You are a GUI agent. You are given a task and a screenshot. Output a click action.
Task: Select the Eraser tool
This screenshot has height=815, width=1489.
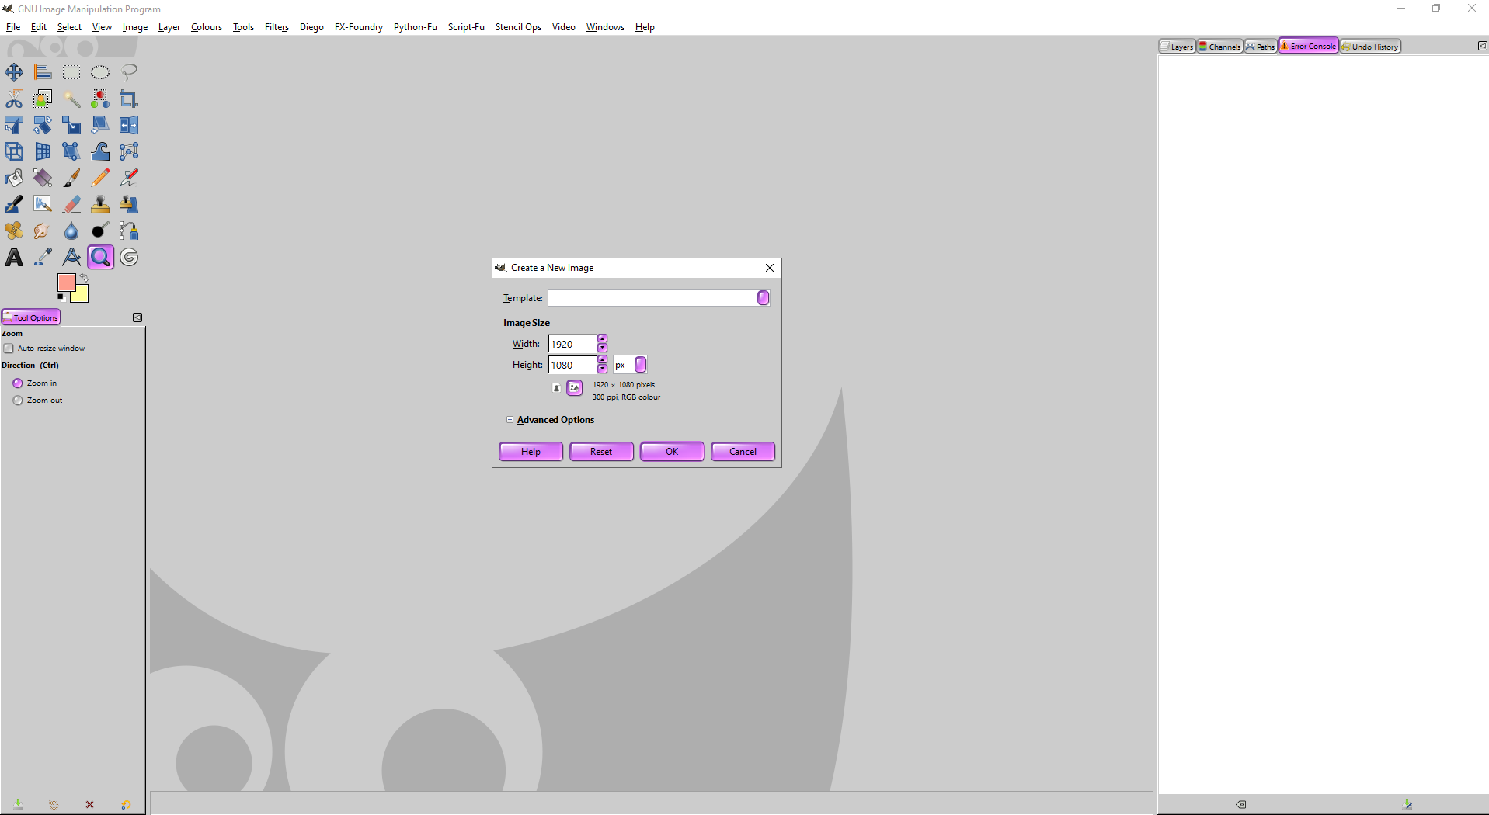tap(71, 204)
